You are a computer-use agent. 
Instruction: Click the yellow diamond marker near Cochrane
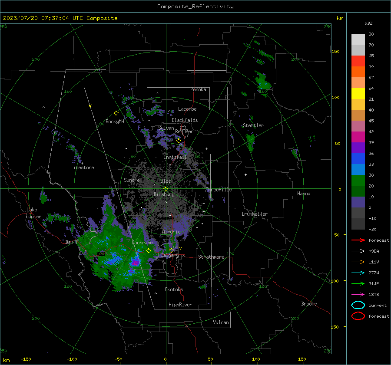tap(149, 251)
